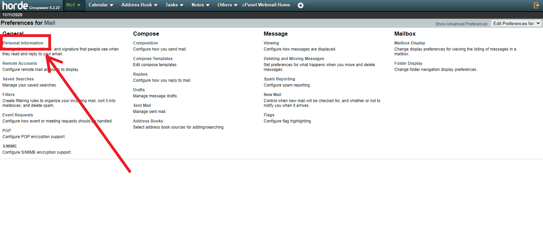The width and height of the screenshot is (543, 247).
Task: Select Compose Templates preferences
Action: 153,59
